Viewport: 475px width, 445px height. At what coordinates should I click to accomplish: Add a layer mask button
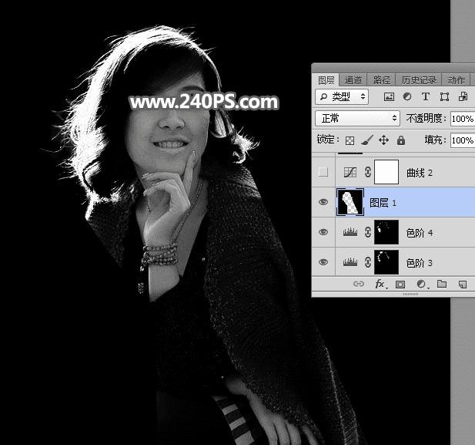(400, 284)
